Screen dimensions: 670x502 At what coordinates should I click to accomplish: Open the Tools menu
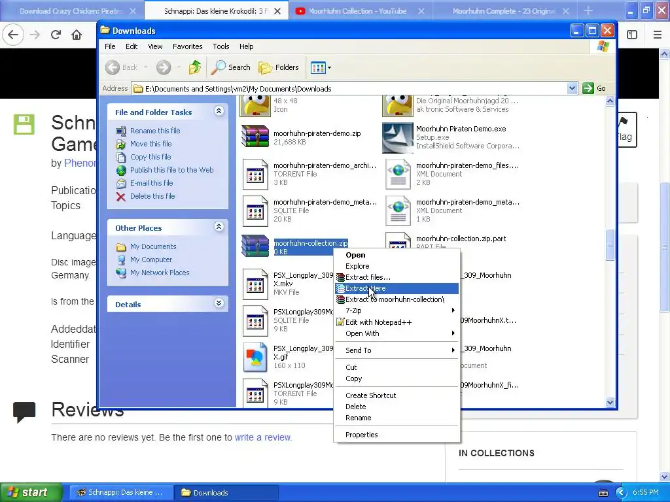(x=221, y=46)
